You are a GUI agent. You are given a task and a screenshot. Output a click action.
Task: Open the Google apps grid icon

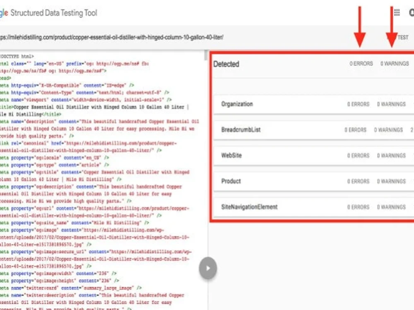397,12
